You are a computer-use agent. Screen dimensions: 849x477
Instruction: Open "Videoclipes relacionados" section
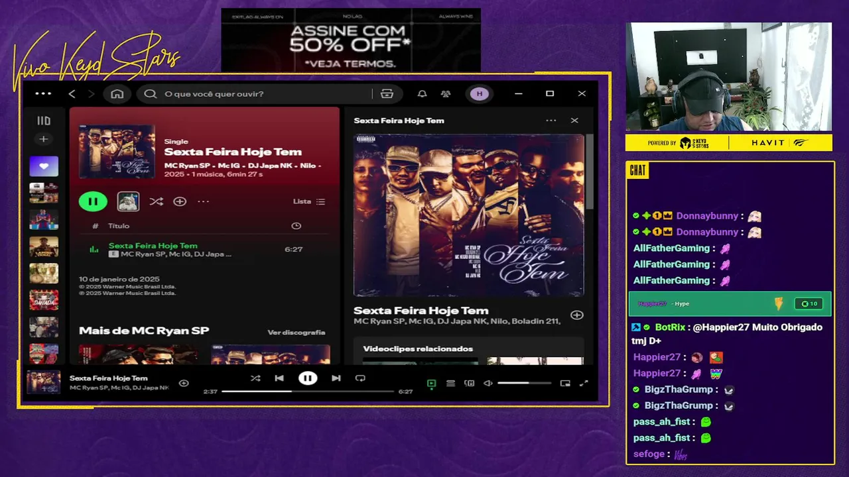[418, 348]
